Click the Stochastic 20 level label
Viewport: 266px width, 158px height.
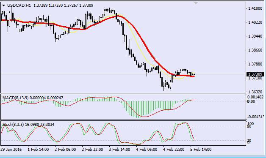tap(249, 141)
